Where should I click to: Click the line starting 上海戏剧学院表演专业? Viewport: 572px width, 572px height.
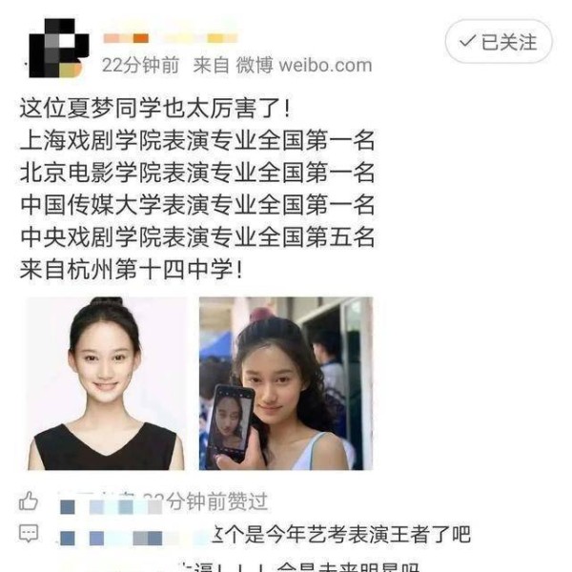(197, 140)
